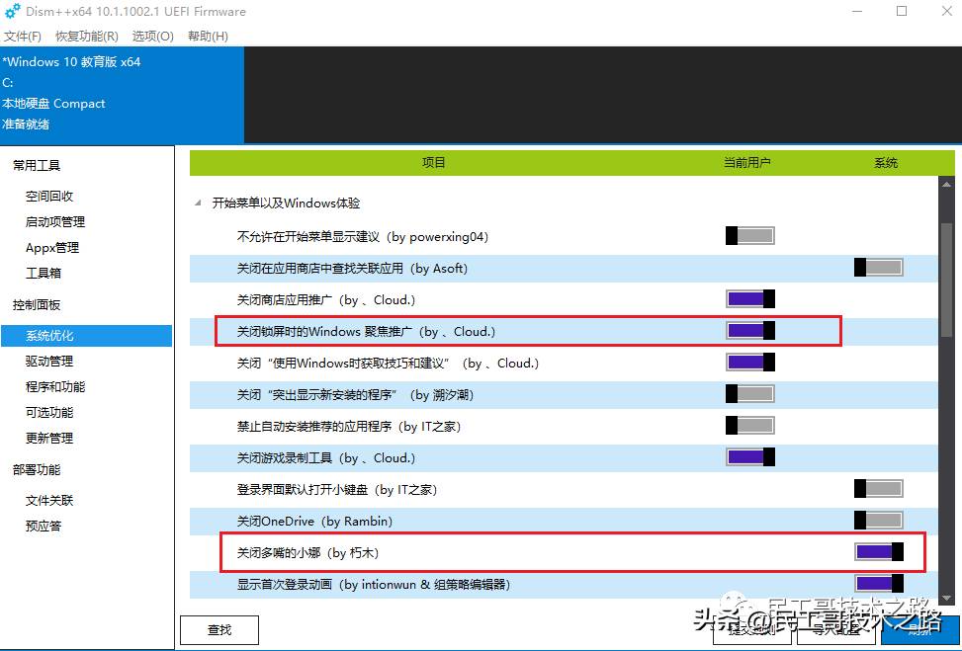This screenshot has height=651, width=962.
Task: Open 工具箱 in sidebar
Action: [43, 273]
